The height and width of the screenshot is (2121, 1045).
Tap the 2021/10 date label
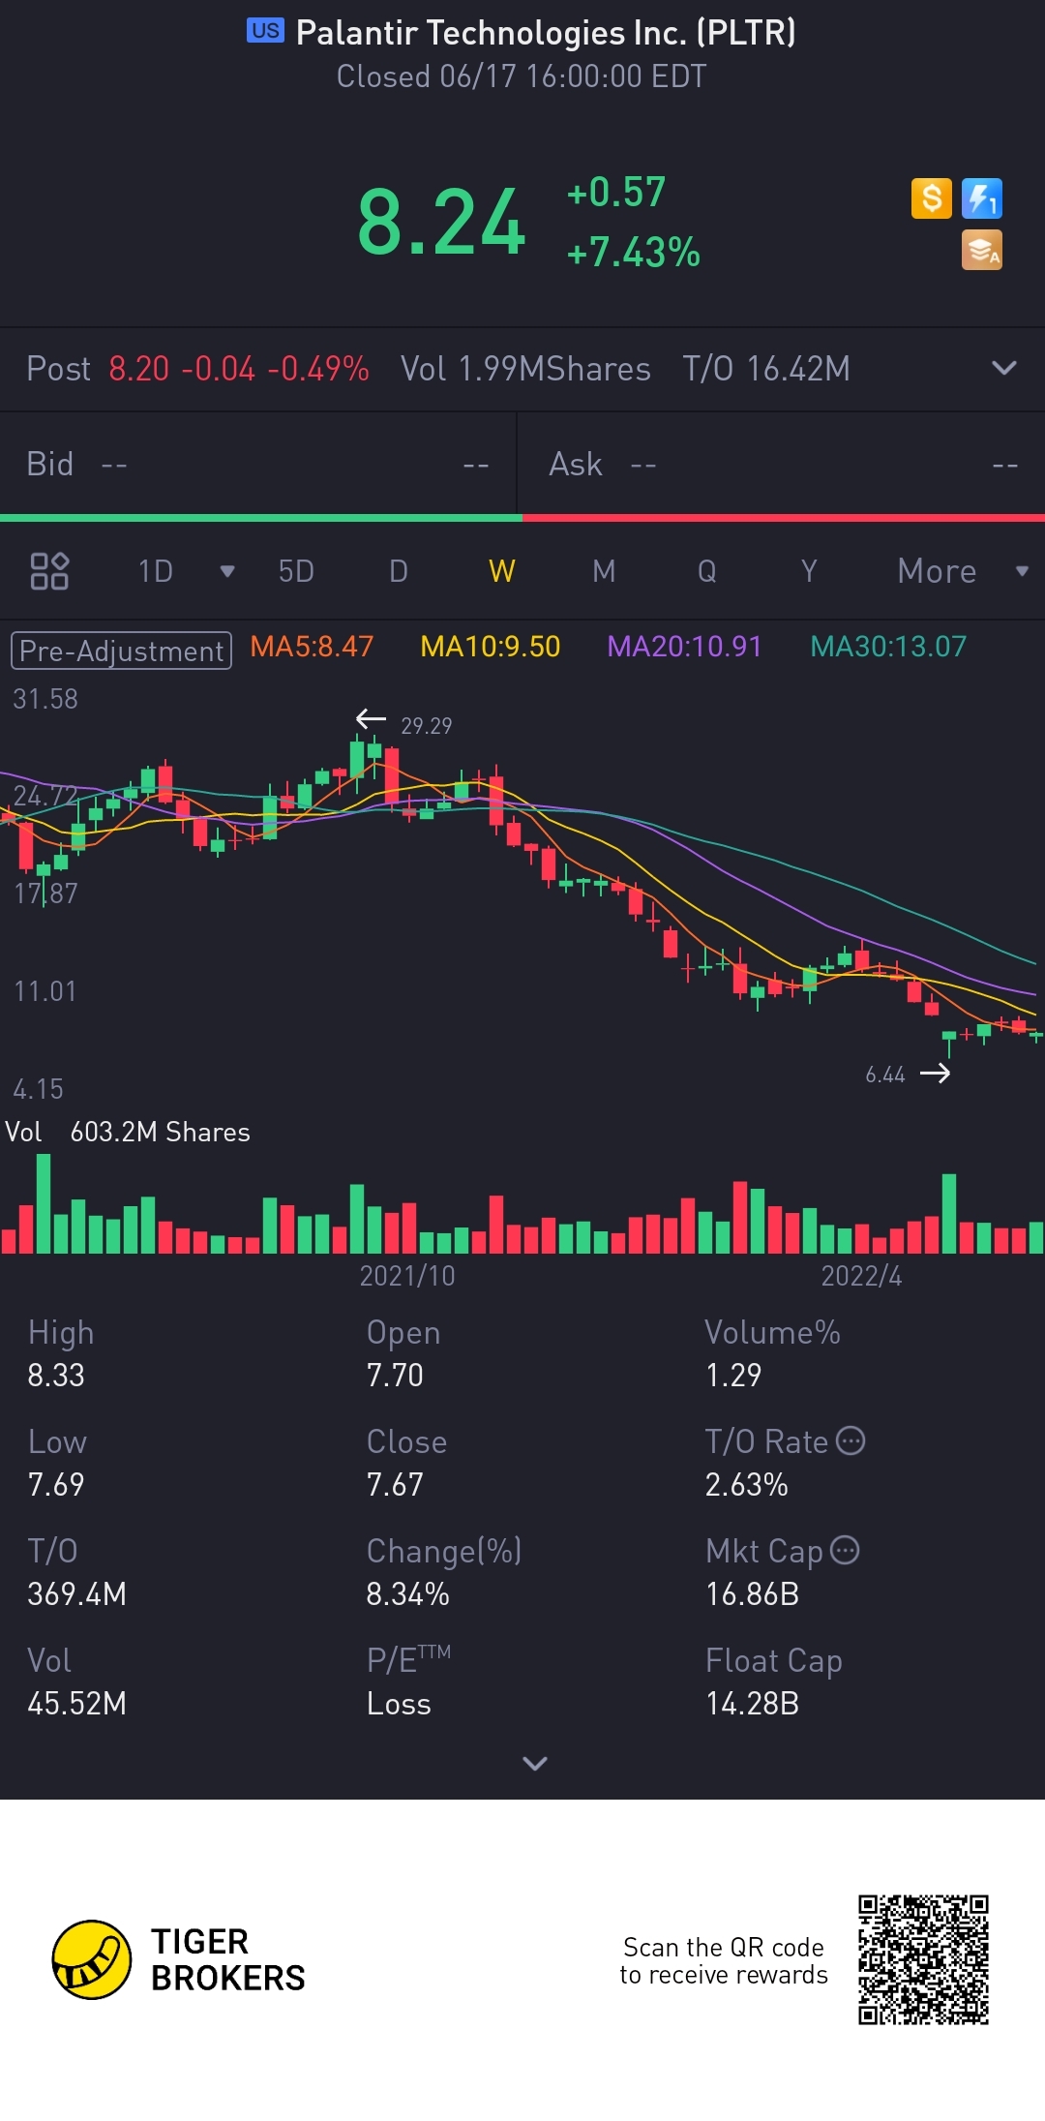coord(407,1276)
